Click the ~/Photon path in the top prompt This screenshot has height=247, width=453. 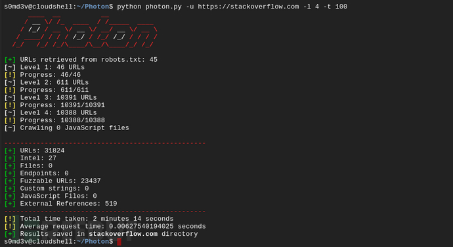coord(93,7)
